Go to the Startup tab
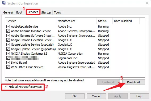Viewport: 151px width, 101px height. pyautogui.click(x=46, y=12)
